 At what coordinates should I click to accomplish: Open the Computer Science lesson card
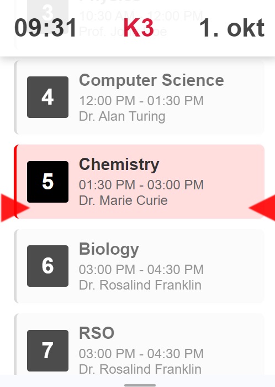click(139, 97)
